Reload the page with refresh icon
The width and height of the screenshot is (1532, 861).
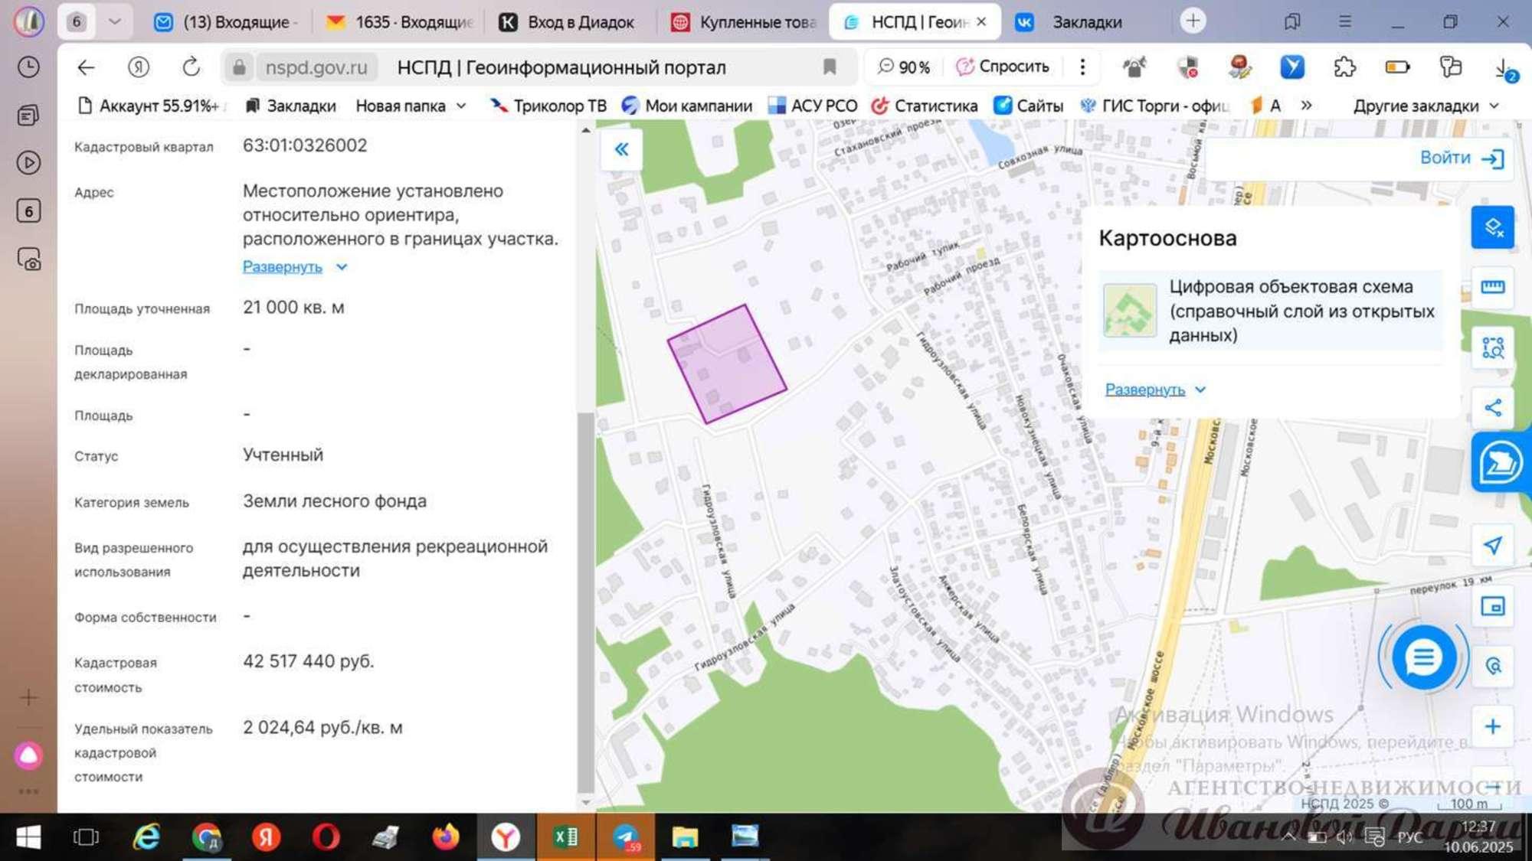tap(191, 67)
